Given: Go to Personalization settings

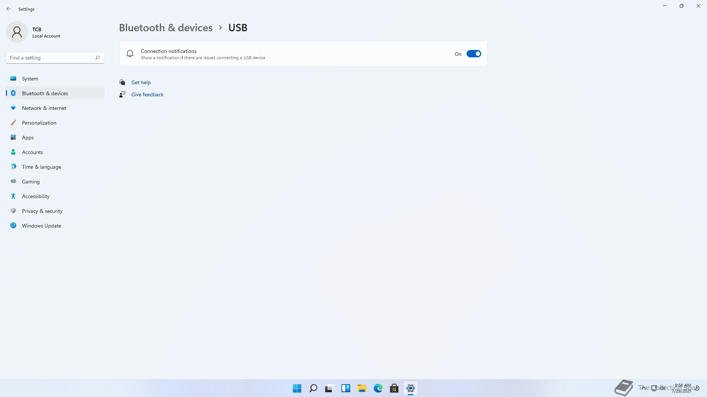Looking at the screenshot, I should (39, 123).
